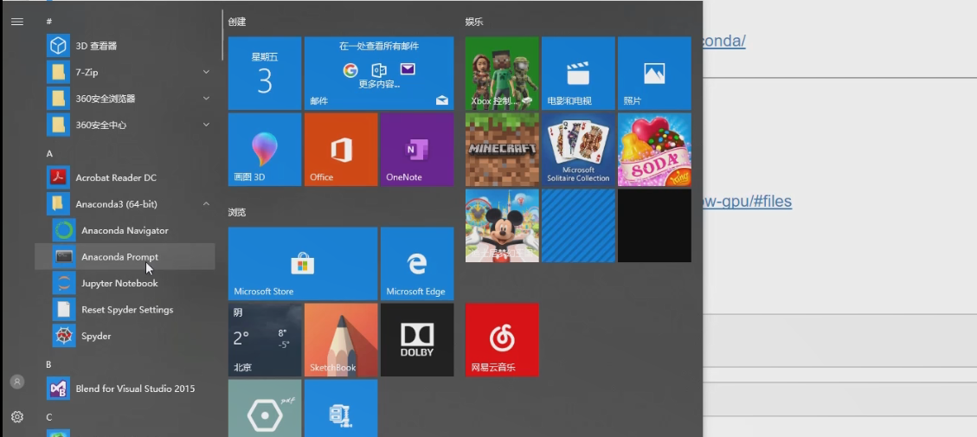
Task: Open the Xbox 控制台 tile
Action: pyautogui.click(x=502, y=73)
